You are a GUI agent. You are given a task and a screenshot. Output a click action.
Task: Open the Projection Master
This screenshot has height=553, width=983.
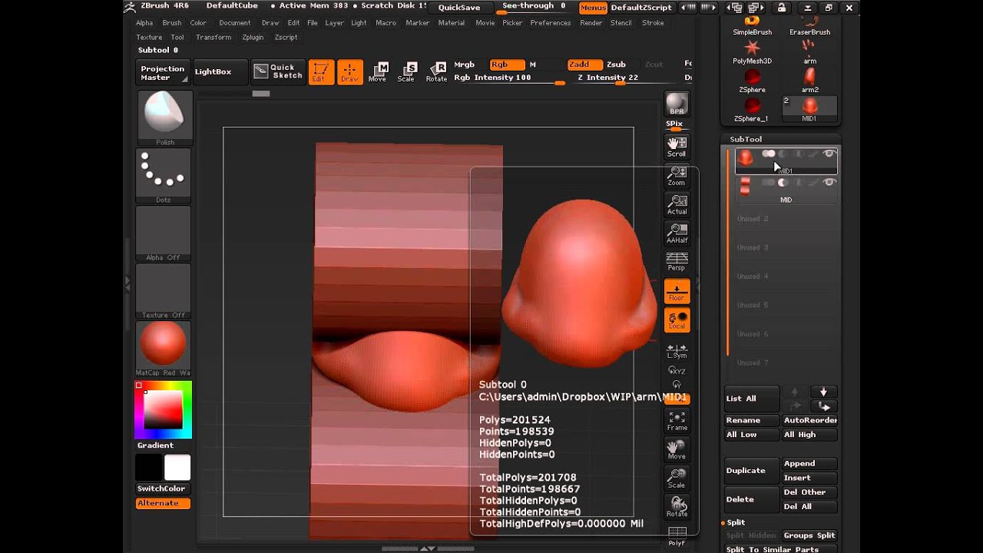tap(163, 73)
